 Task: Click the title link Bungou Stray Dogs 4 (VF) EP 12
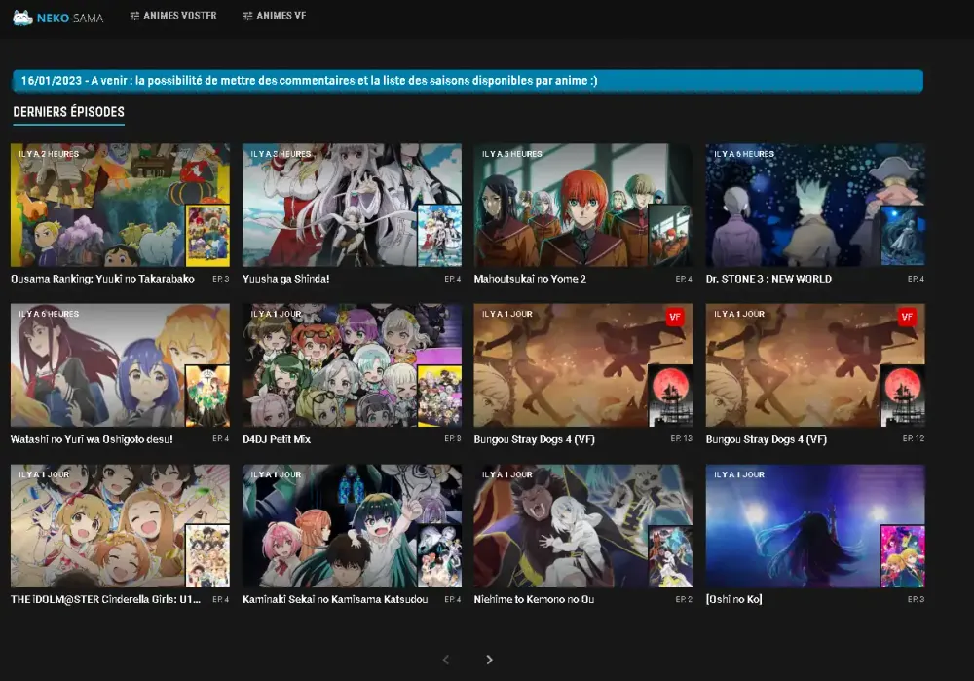click(x=766, y=440)
